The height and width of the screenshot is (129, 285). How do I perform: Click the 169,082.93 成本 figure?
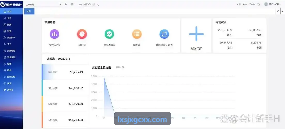click(x=255, y=30)
